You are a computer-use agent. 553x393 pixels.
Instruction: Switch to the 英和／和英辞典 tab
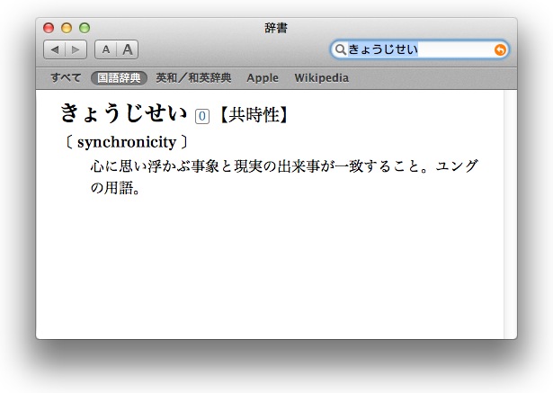(193, 78)
